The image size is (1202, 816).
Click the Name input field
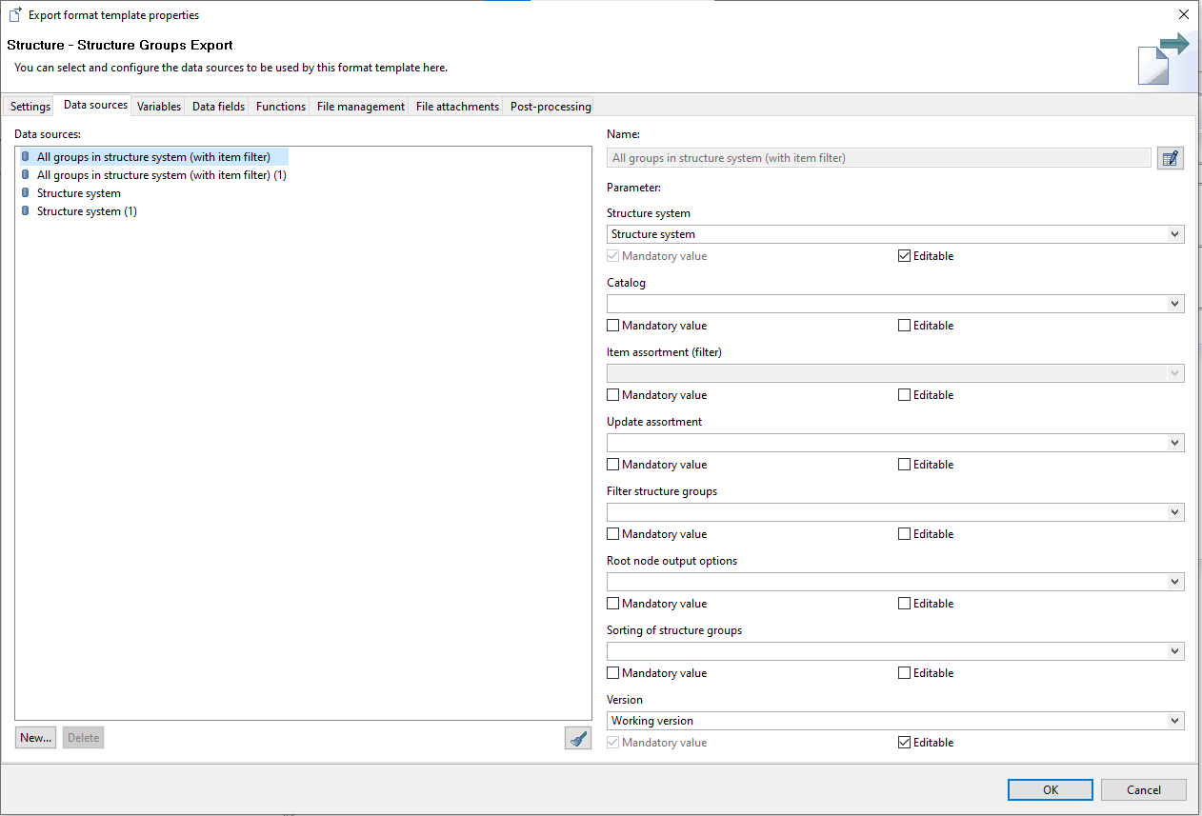click(x=879, y=158)
